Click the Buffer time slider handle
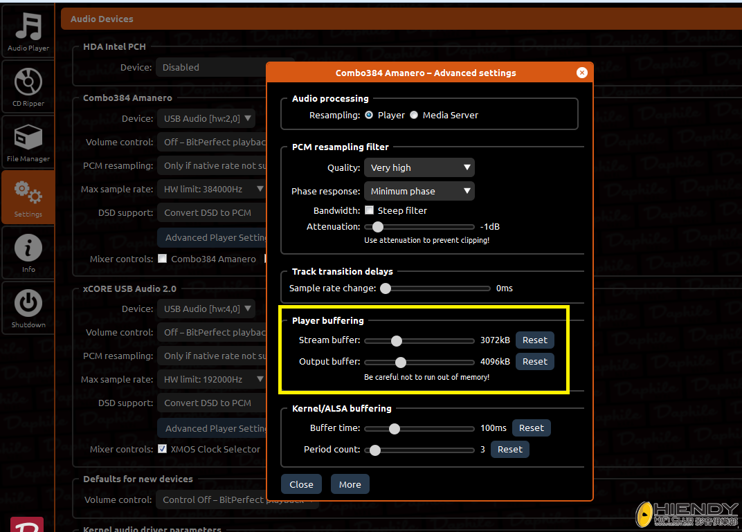Screen dimensions: 742x532 (394, 429)
